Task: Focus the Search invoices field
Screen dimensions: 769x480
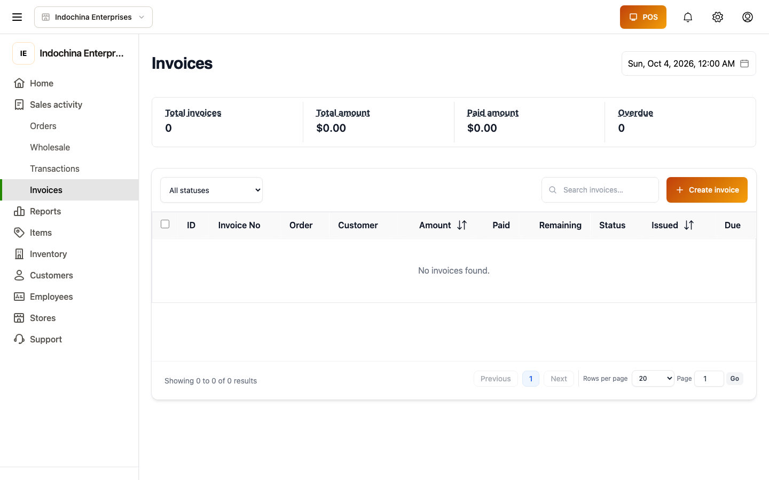Action: 600,190
